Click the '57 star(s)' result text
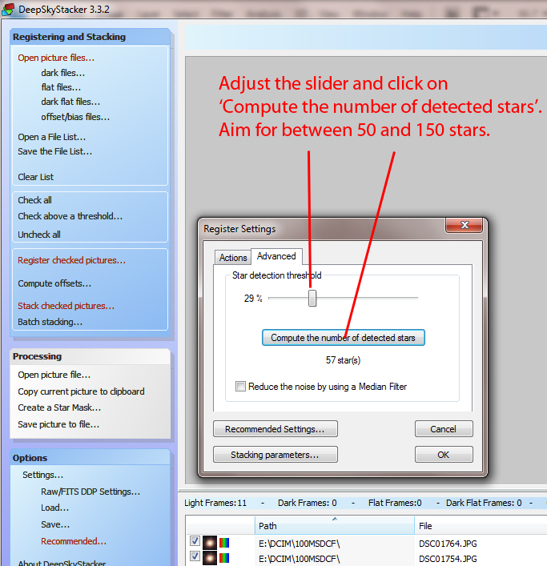This screenshot has width=547, height=566. tap(343, 360)
